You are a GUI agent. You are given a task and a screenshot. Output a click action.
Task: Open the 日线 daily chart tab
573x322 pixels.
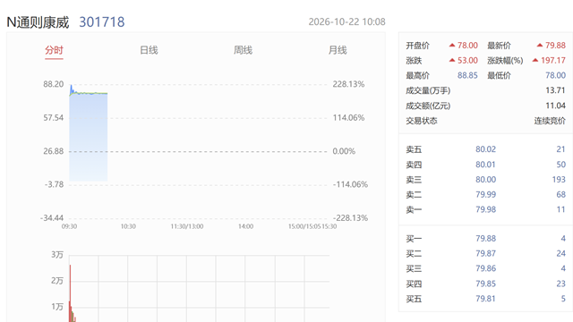[149, 50]
